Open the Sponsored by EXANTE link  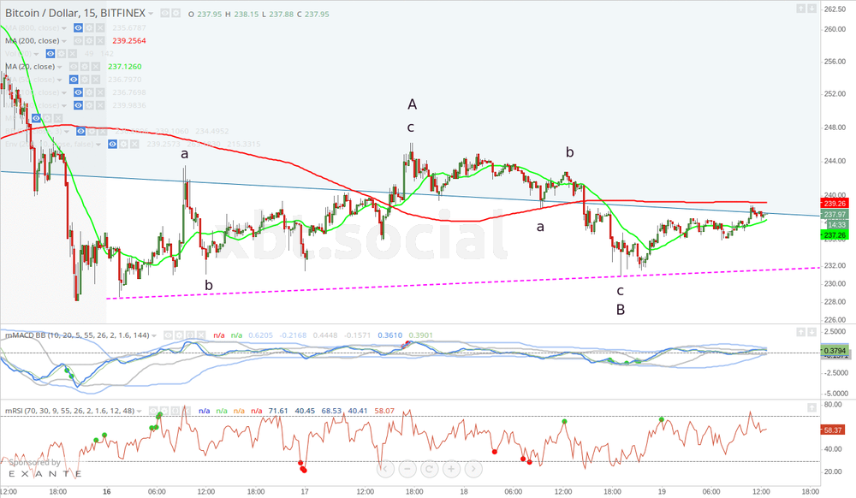(x=40, y=467)
